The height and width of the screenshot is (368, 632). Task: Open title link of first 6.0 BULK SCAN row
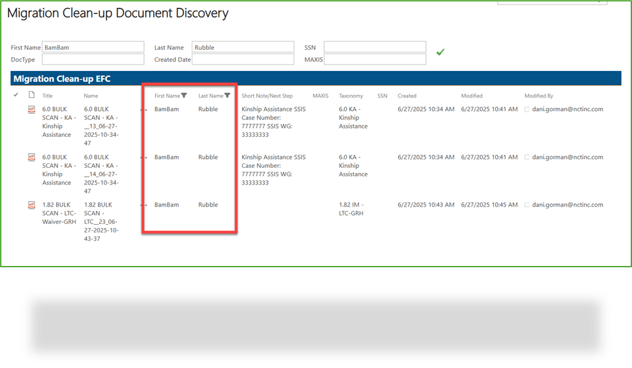pos(59,122)
